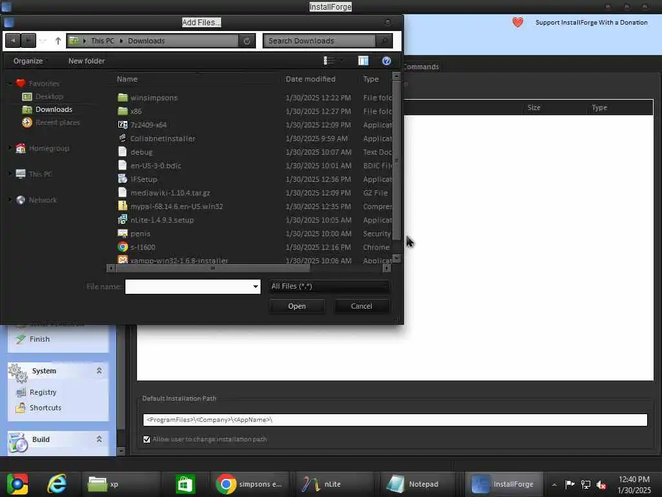Image resolution: width=662 pixels, height=497 pixels.
Task: Click the search magnifier icon
Action: pyautogui.click(x=384, y=41)
